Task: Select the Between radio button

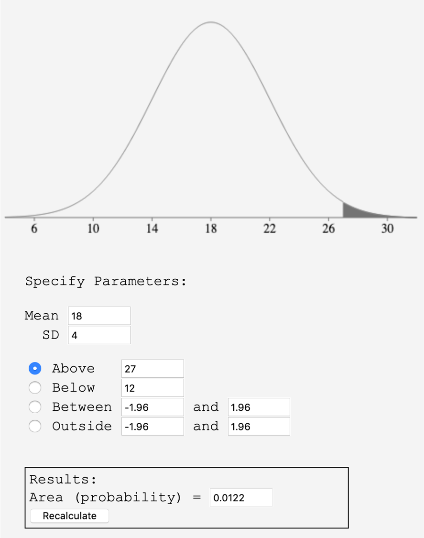Action: [35, 407]
